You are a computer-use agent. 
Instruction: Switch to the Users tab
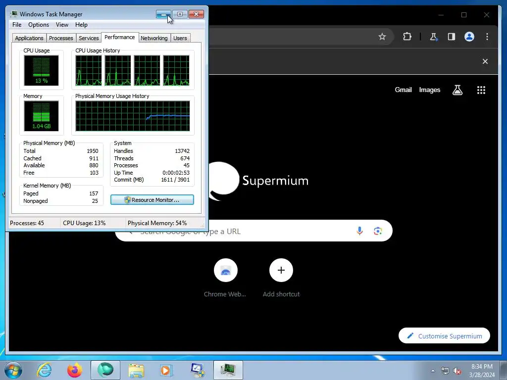(180, 38)
